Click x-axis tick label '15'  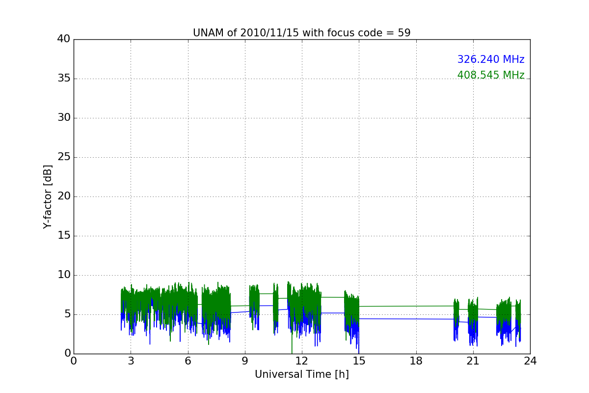359,361
